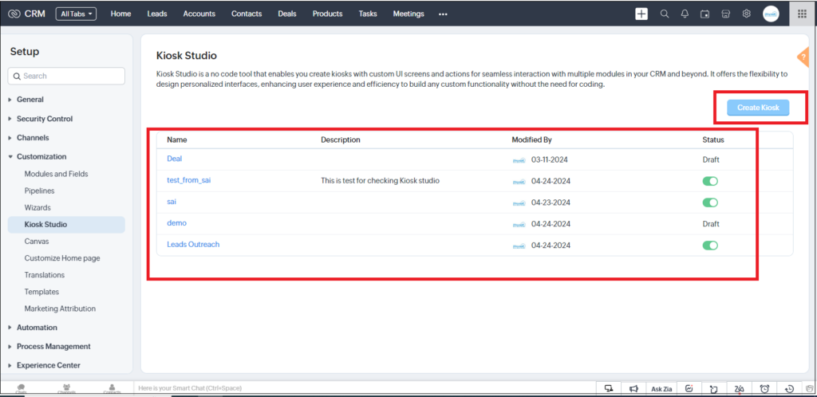Click the more tabs ellipsis icon

(x=443, y=14)
